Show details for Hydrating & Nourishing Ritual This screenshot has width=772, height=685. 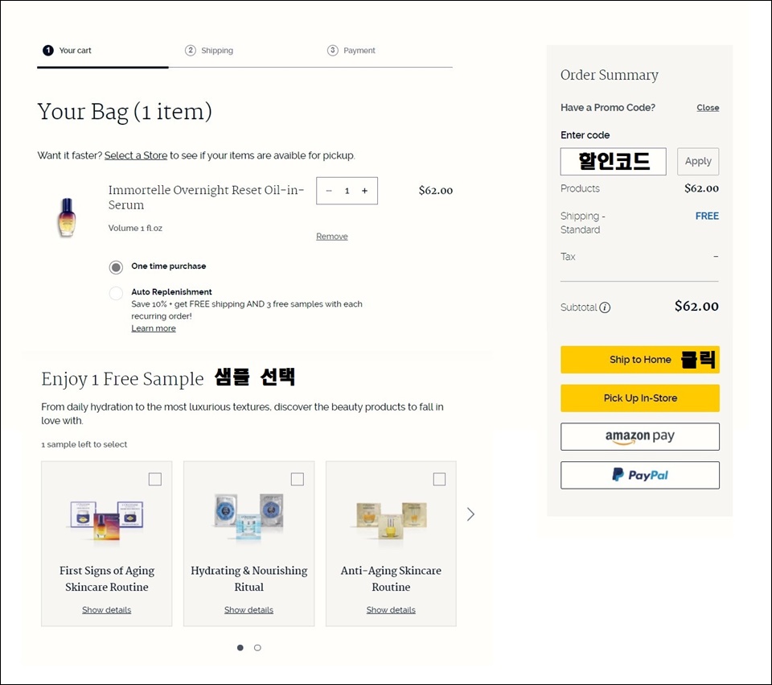tap(248, 610)
